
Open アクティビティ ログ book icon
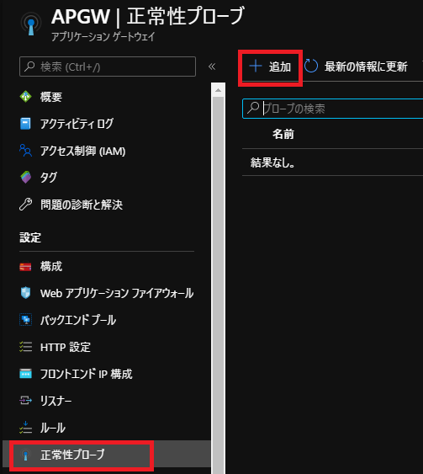[x=25, y=124]
